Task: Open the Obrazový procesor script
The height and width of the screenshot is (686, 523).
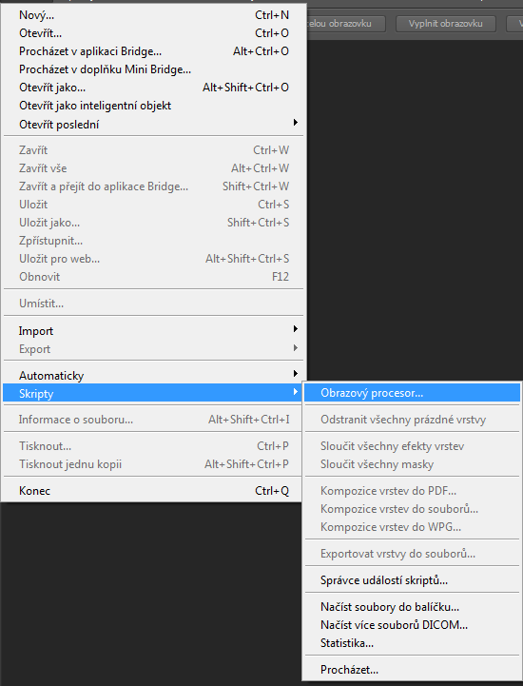Action: (x=412, y=393)
